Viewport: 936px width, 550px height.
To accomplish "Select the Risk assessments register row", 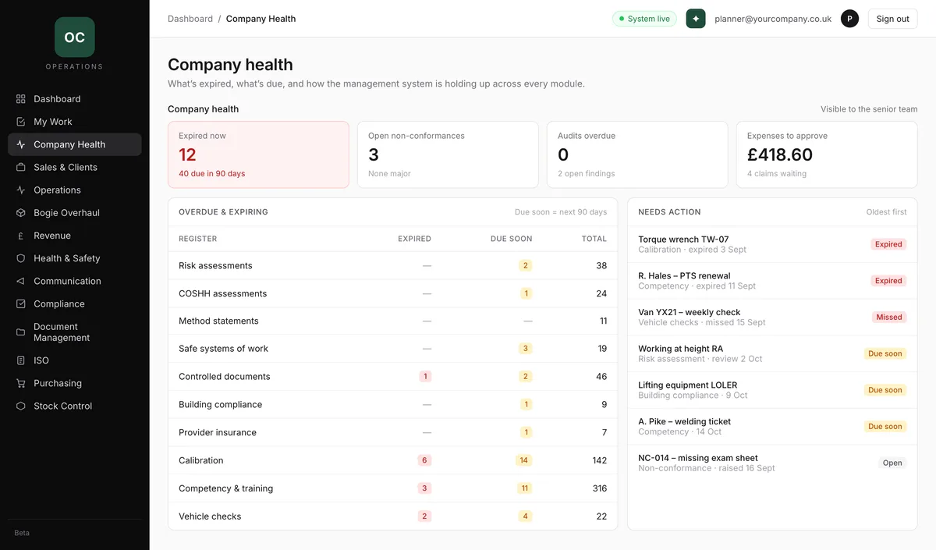I will (x=392, y=265).
